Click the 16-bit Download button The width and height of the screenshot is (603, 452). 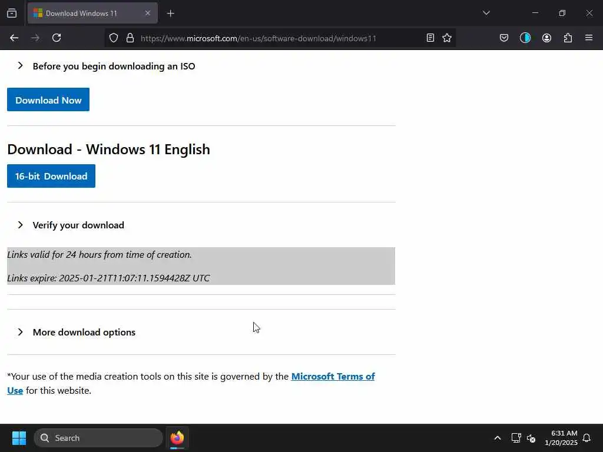pos(51,176)
